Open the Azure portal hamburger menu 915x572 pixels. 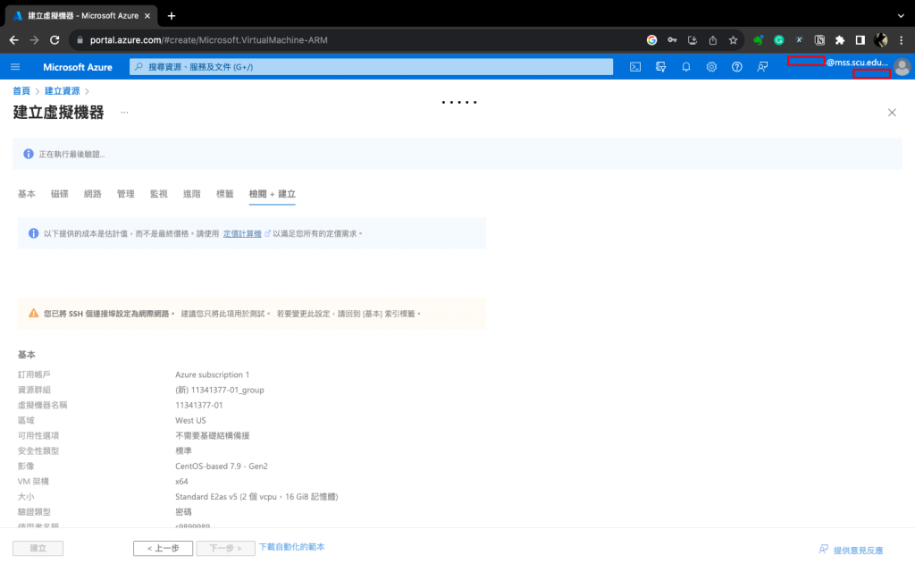click(15, 67)
